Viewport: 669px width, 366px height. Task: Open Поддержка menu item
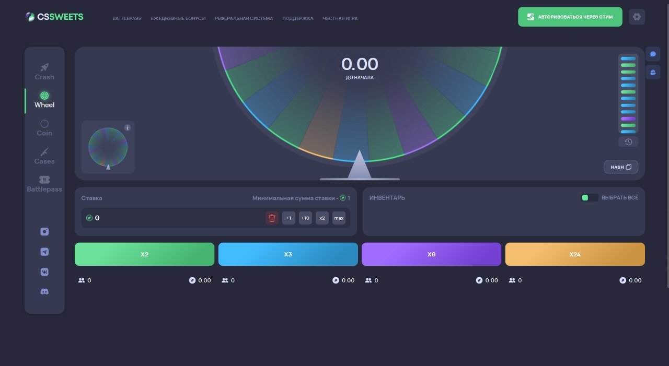[298, 18]
